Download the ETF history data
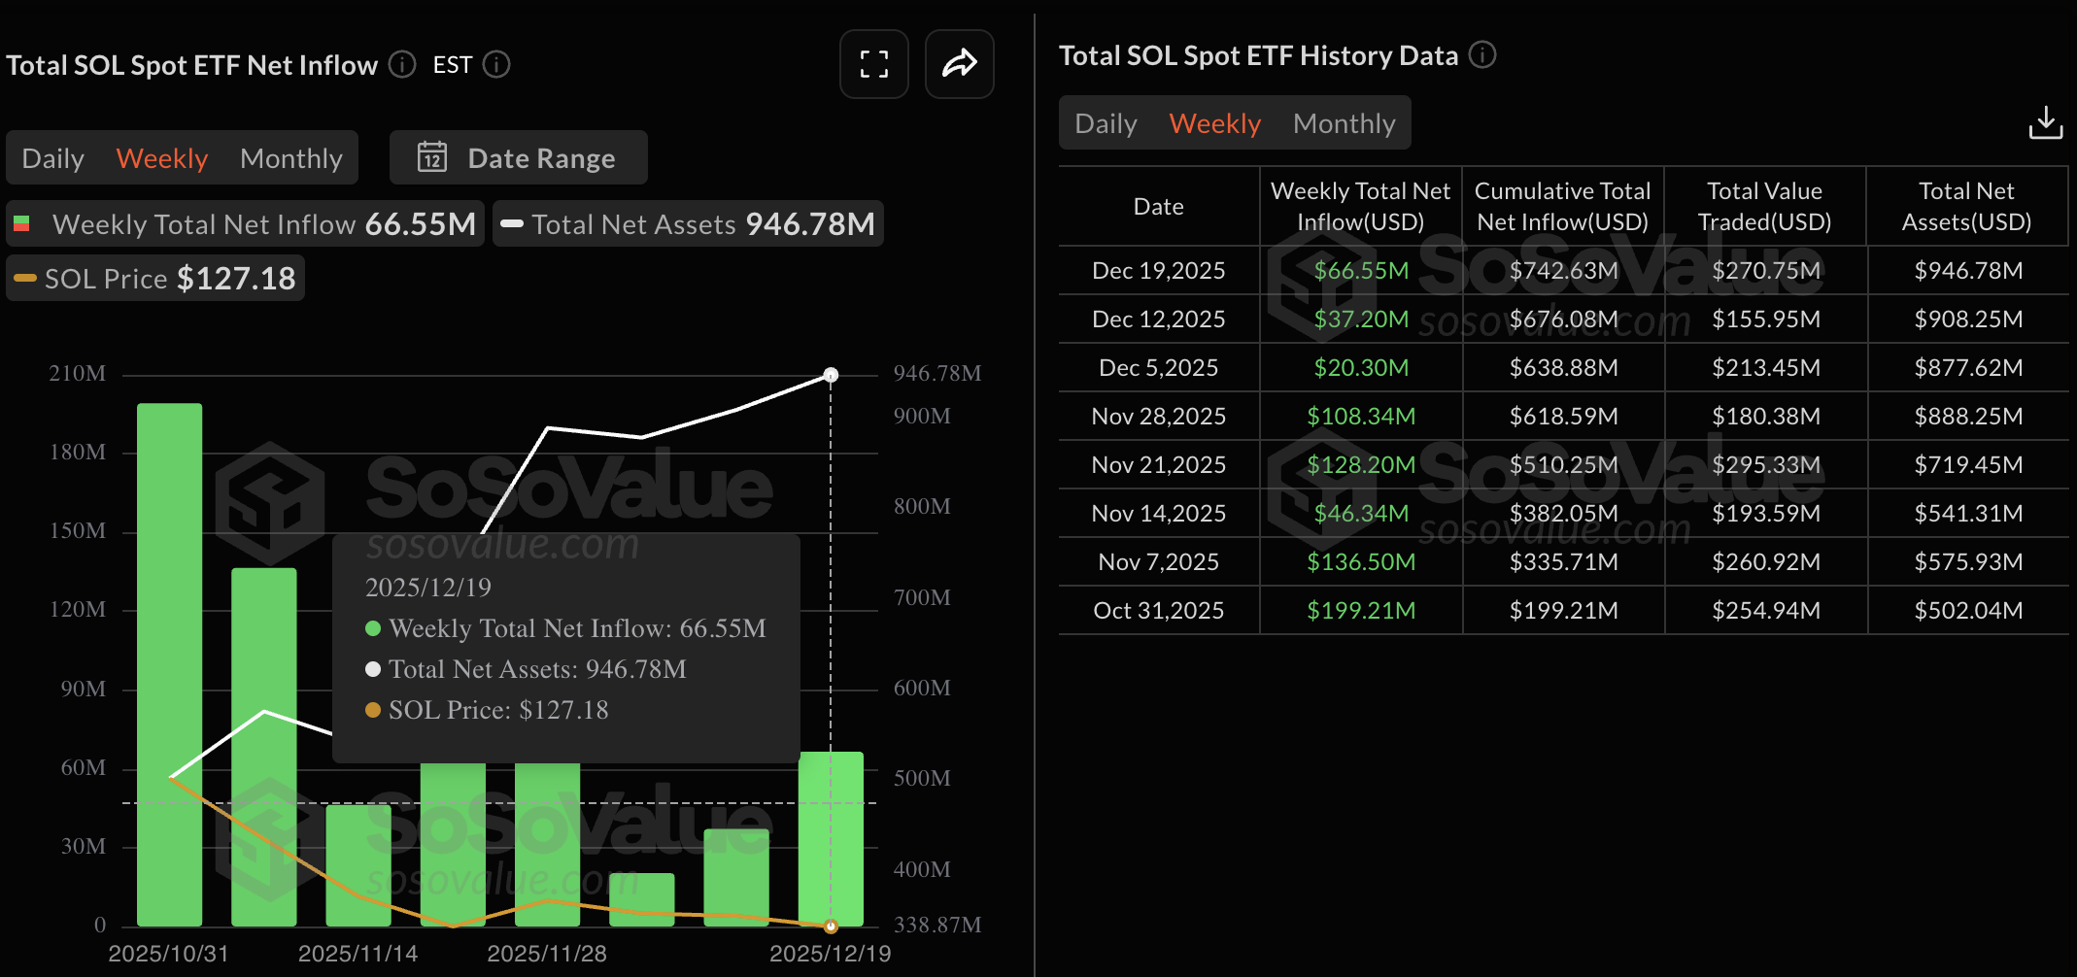 [2046, 122]
